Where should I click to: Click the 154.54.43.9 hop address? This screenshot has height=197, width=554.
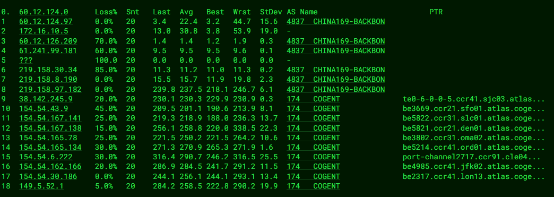(44, 108)
